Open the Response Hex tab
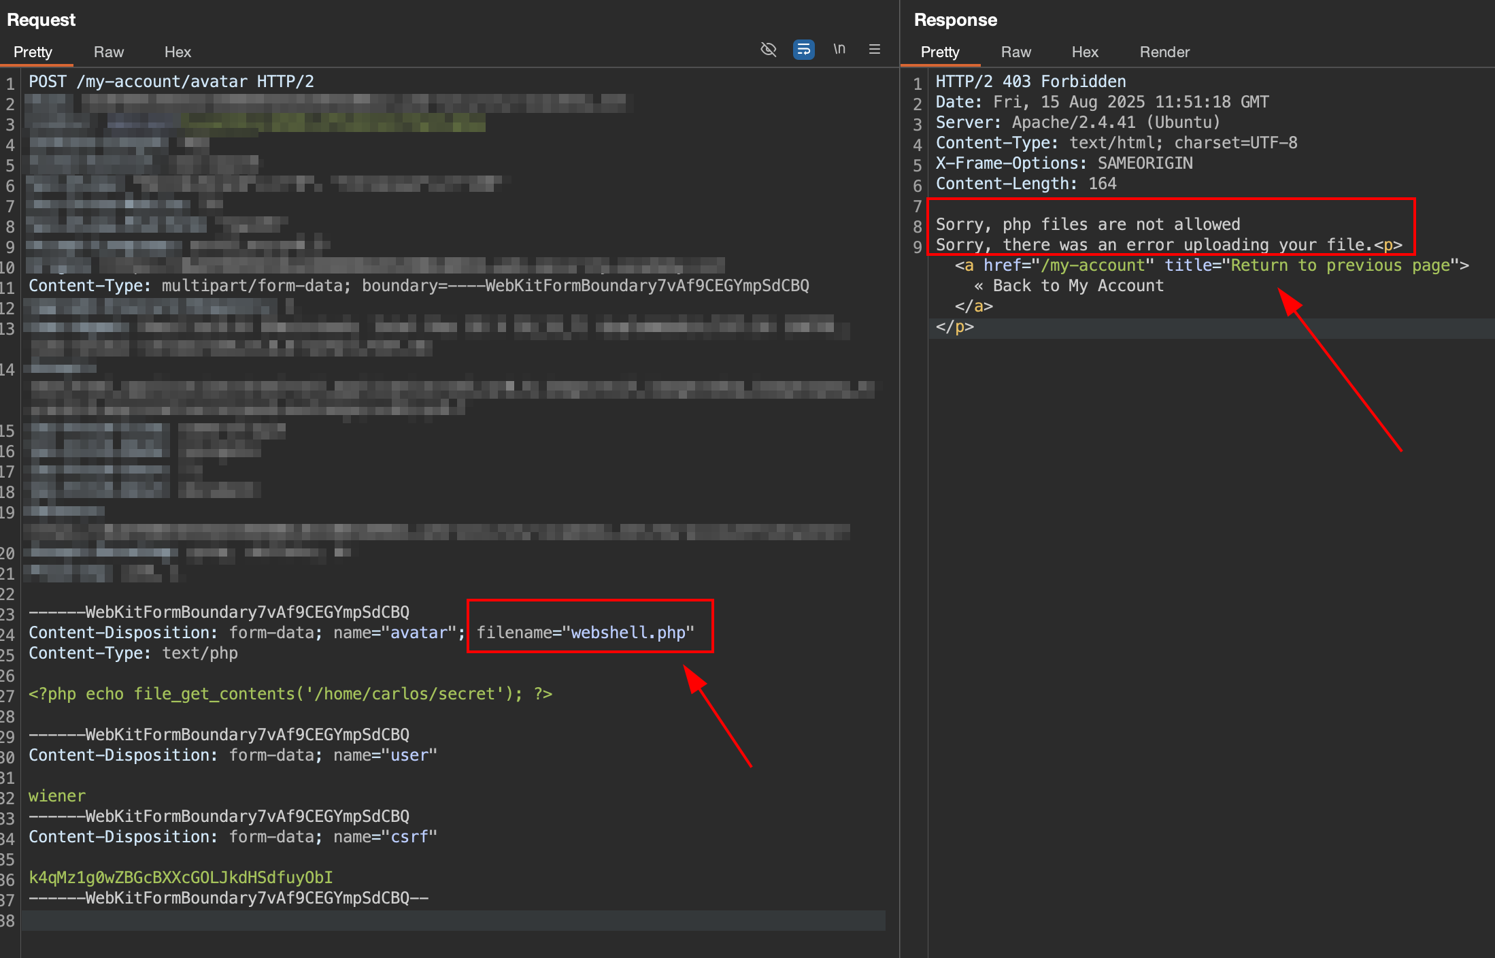This screenshot has height=958, width=1495. [x=1085, y=52]
